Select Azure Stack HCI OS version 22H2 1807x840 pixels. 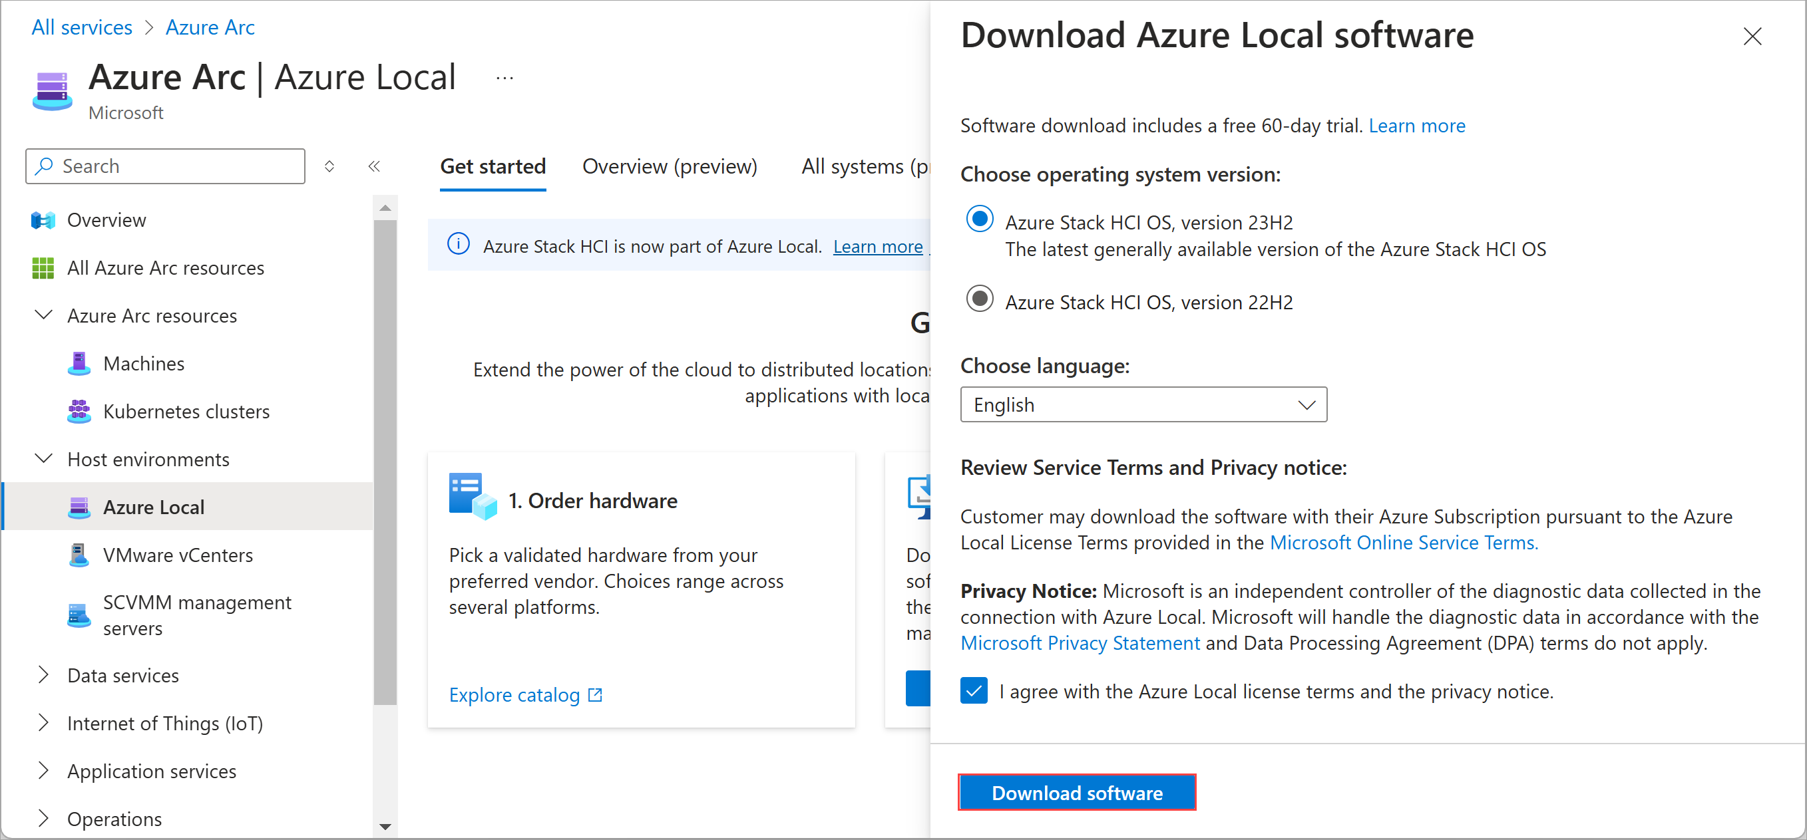tap(979, 300)
